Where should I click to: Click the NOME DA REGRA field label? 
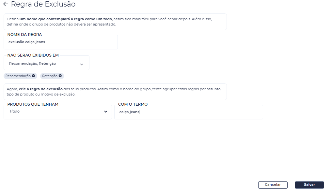click(24, 35)
